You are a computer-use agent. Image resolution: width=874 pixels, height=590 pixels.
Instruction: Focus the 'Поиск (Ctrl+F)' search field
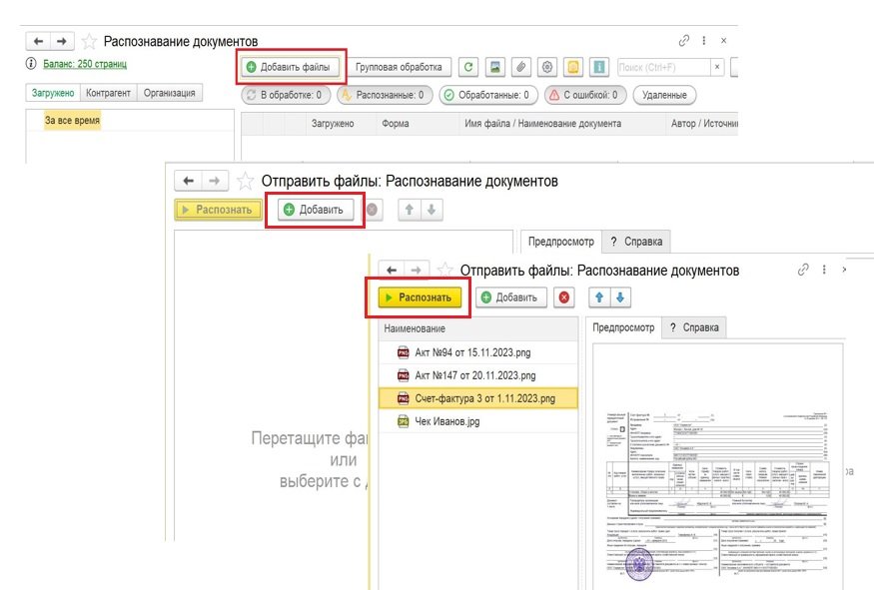coord(662,68)
